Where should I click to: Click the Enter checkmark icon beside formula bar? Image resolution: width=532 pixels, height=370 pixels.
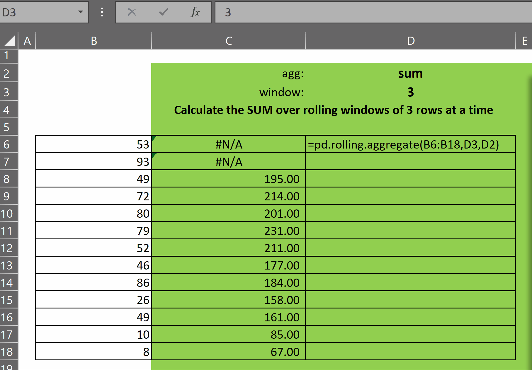click(x=163, y=12)
